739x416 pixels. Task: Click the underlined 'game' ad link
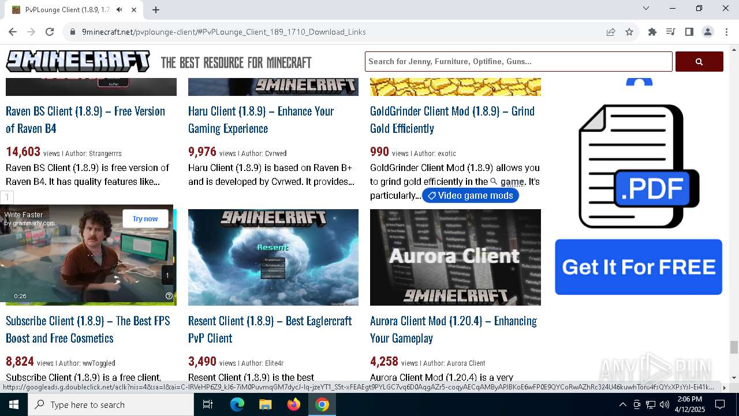(512, 182)
